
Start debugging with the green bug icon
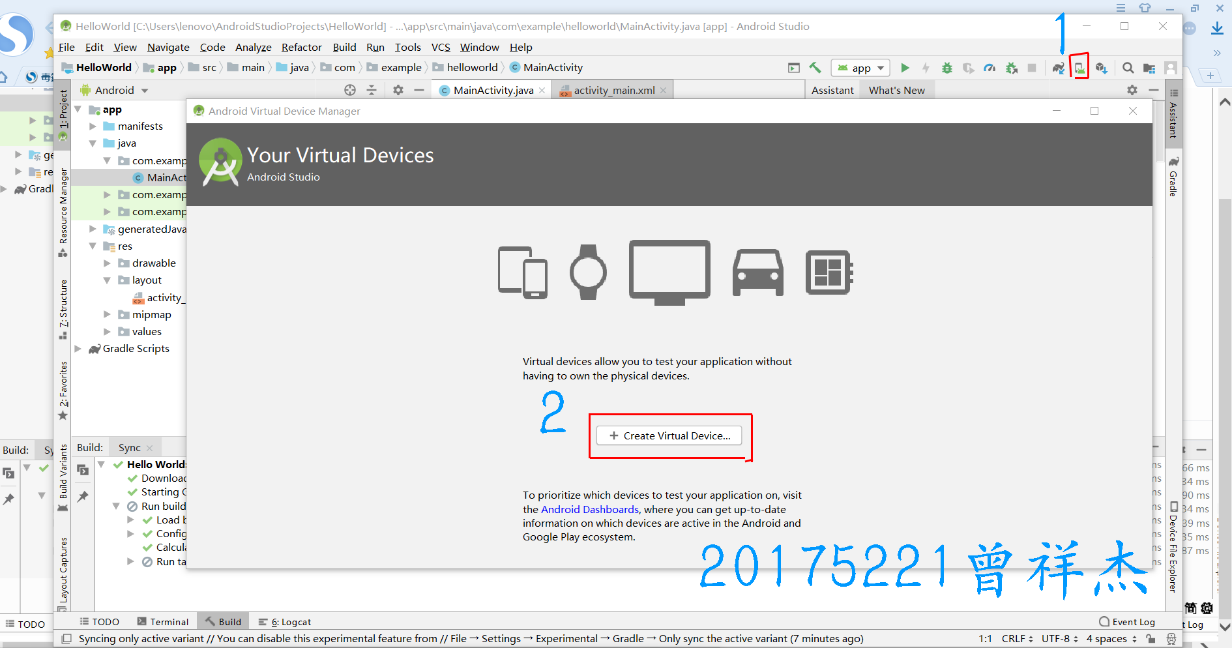tap(947, 68)
